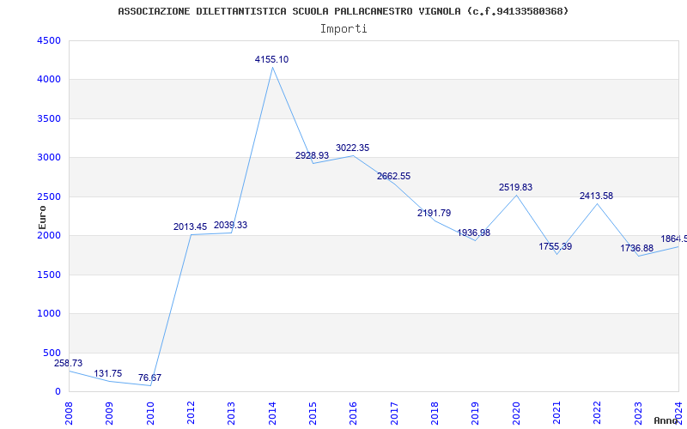The height and width of the screenshot is (429, 687).
Task: Click the y-axis value 1500
Action: coord(49,275)
